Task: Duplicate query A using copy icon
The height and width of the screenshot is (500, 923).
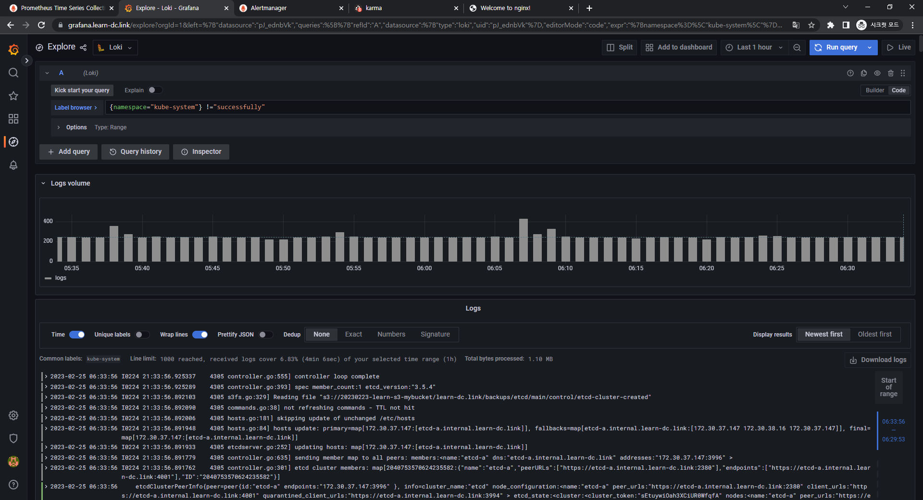Action: pyautogui.click(x=863, y=73)
